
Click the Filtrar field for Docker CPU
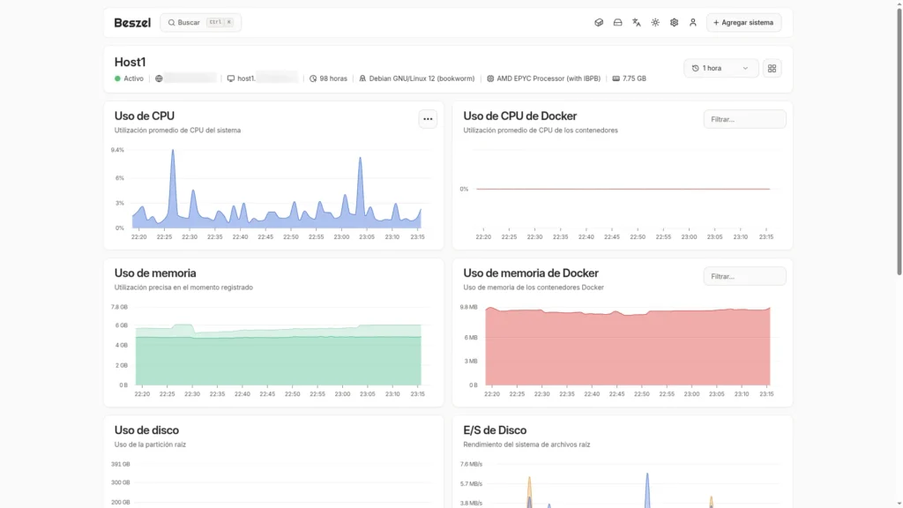(744, 119)
